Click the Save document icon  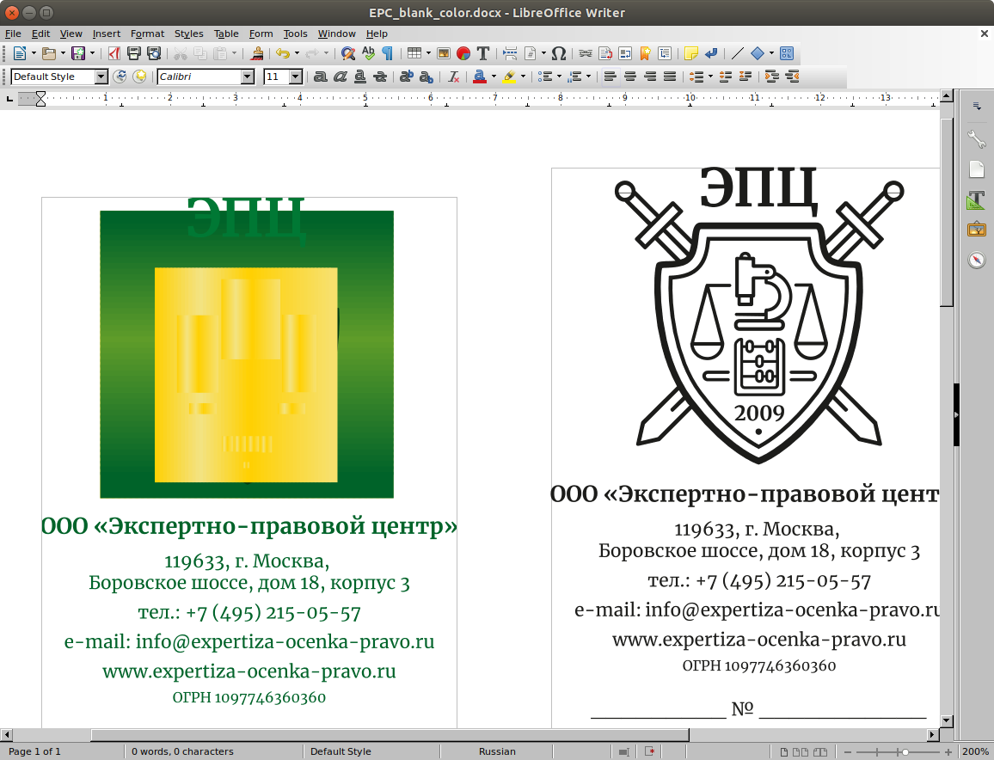[78, 53]
